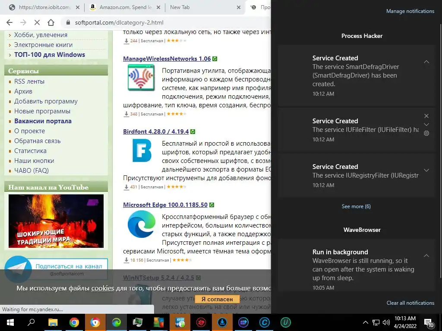Open the Birdfont 4.28.0 / 4.19.4 link
Screen dimensions: 442x331
(x=156, y=131)
